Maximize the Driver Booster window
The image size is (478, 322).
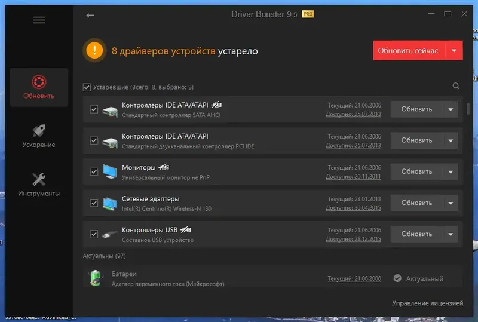[448, 14]
